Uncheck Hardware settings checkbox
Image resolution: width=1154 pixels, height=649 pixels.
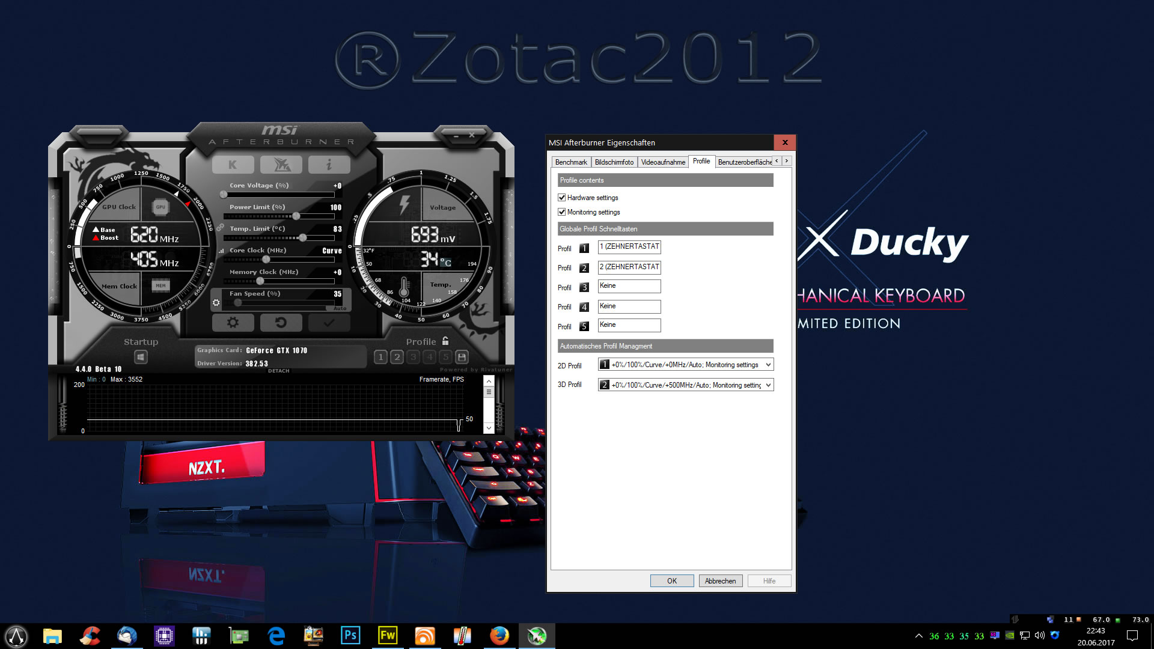[562, 198]
